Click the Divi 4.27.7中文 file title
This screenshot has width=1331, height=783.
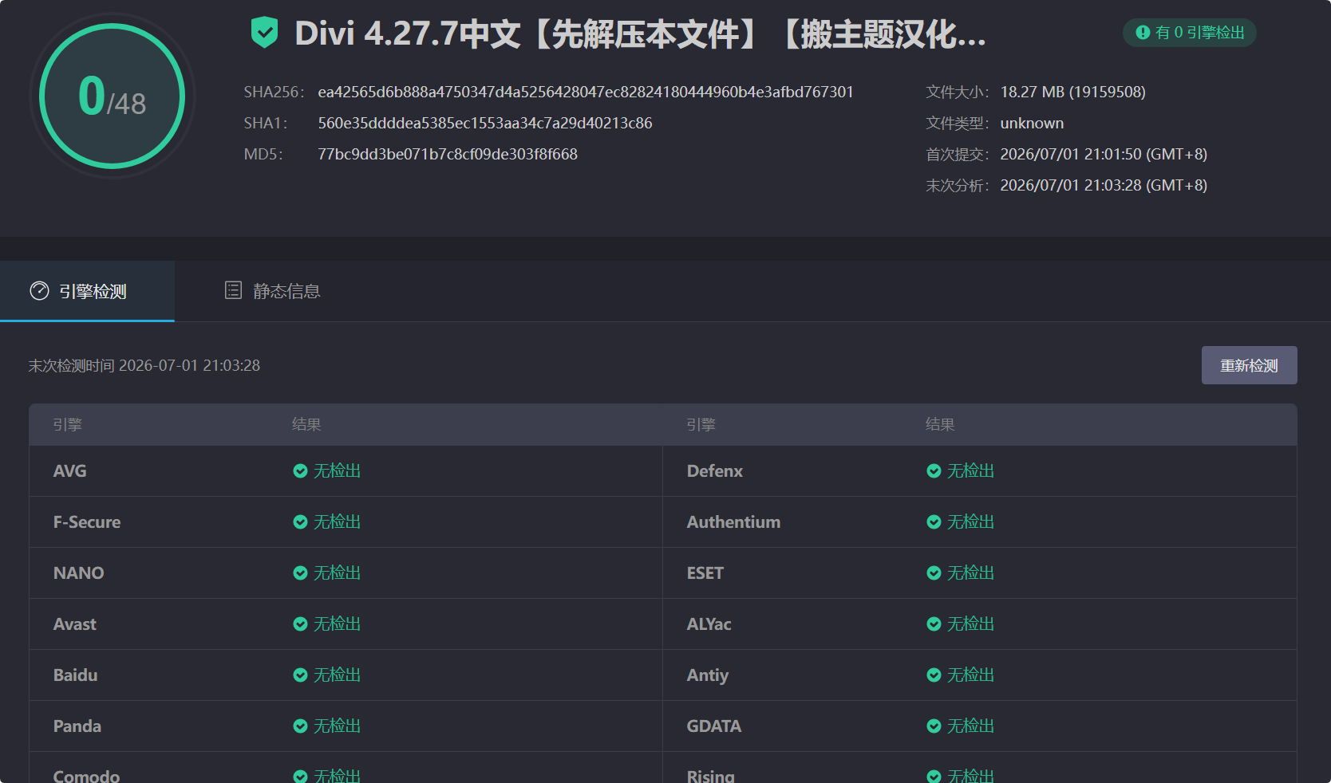640,34
